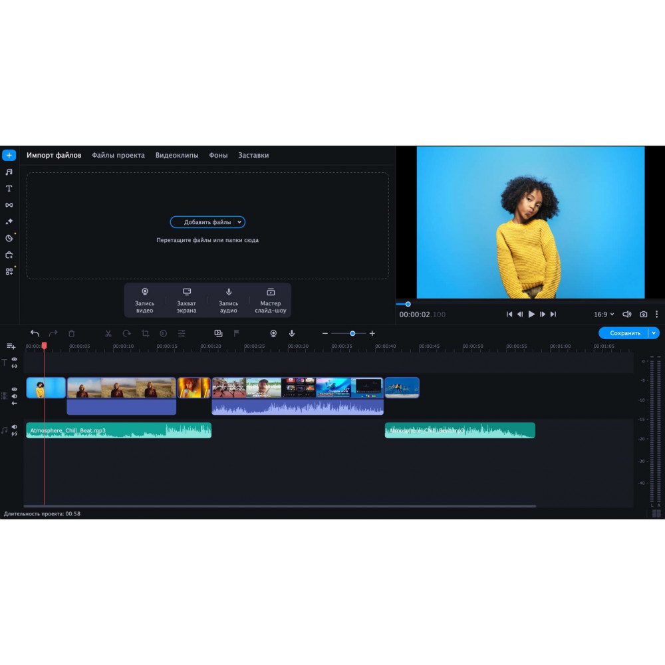Viewport: 665px width, 665px height.
Task: Expand the Добавить файлы dropdown arrow
Action: coord(239,222)
